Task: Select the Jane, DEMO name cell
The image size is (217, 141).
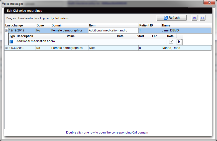Action: [186, 30]
